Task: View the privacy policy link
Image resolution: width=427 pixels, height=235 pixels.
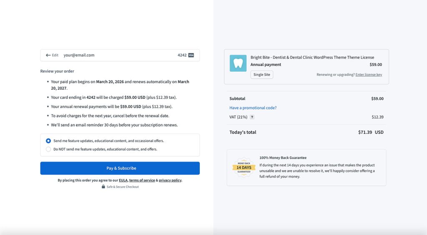Action: tap(170, 180)
